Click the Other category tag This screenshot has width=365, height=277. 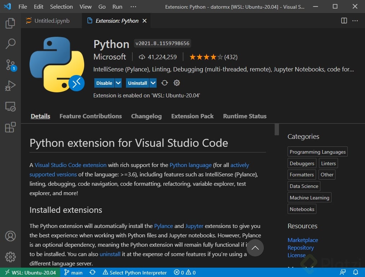(327, 175)
